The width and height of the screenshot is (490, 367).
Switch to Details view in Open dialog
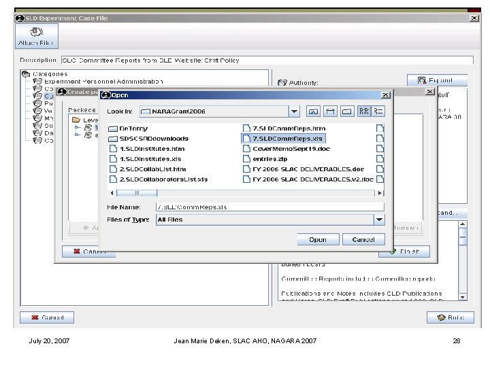point(378,111)
